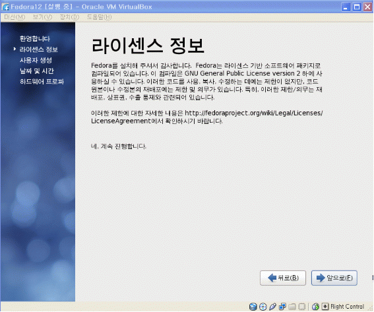Click the shared folders status icon

[292, 306]
